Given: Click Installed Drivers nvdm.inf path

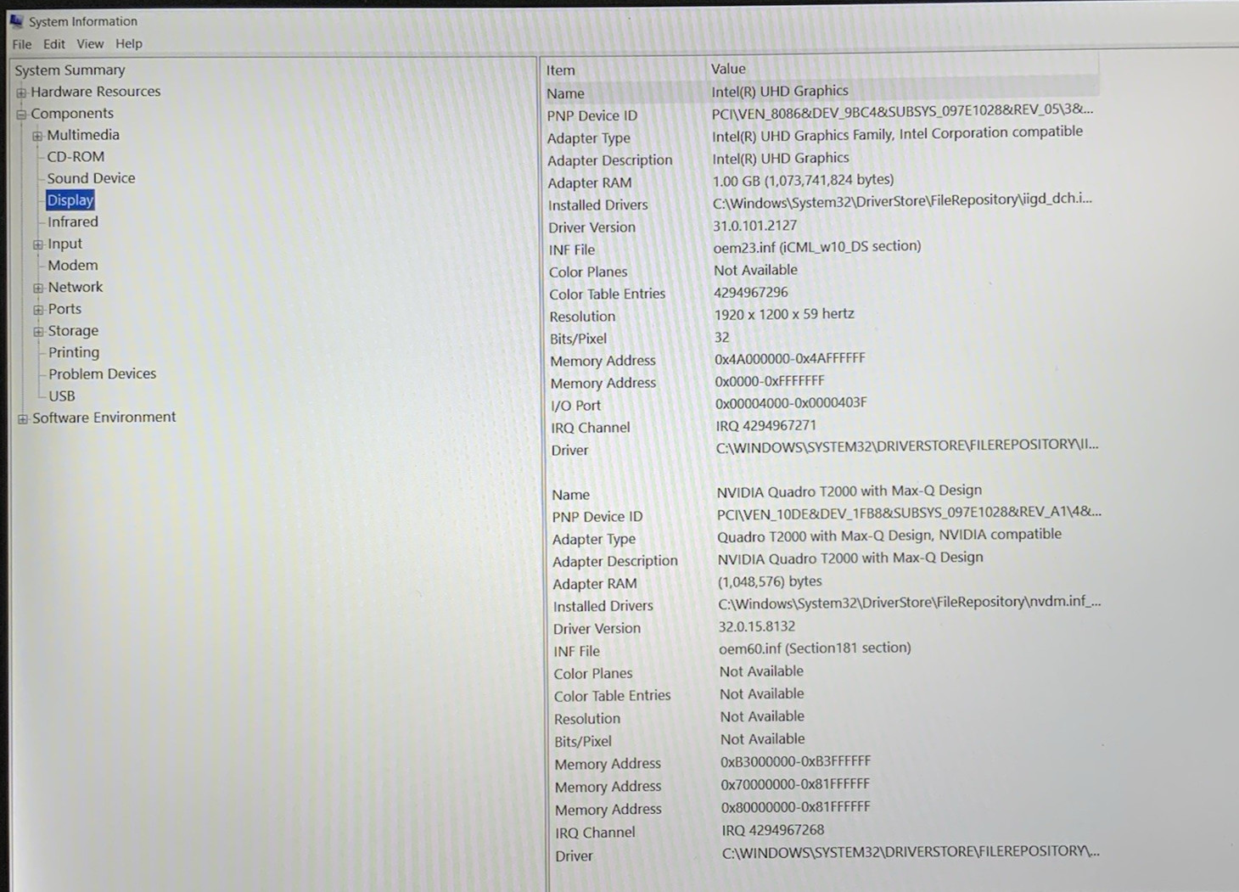Looking at the screenshot, I should point(910,603).
